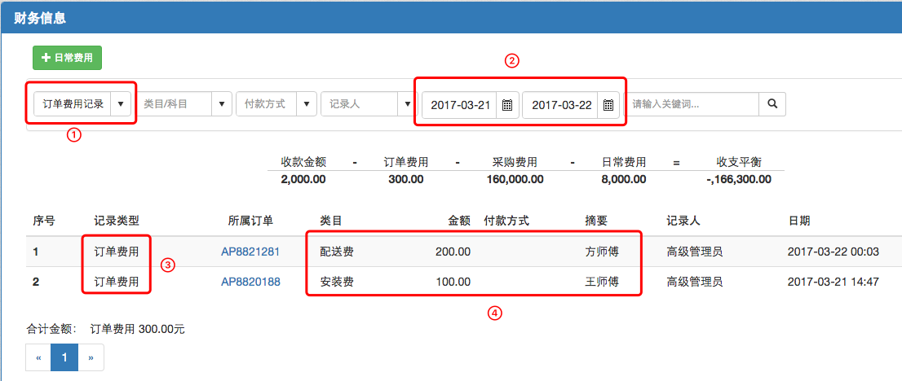Expand the 记录人 dropdown arrow
This screenshot has width=902, height=381.
click(407, 104)
